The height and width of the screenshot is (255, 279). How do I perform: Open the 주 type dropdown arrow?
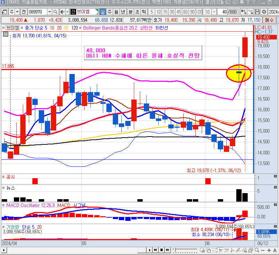coord(18,12)
